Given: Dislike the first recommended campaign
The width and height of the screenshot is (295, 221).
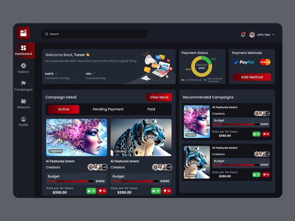Looking at the screenshot, I should [x=266, y=134].
